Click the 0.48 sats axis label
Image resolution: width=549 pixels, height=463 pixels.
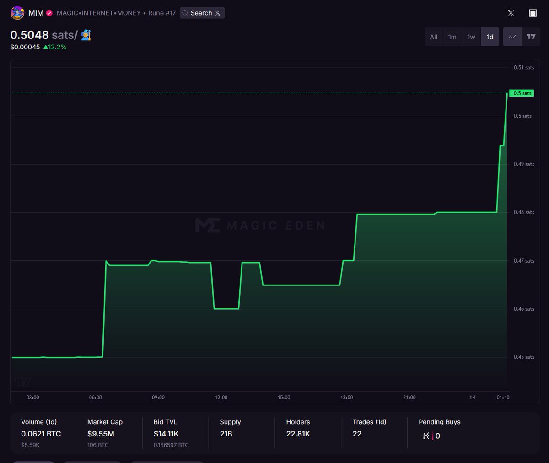pyautogui.click(x=524, y=212)
